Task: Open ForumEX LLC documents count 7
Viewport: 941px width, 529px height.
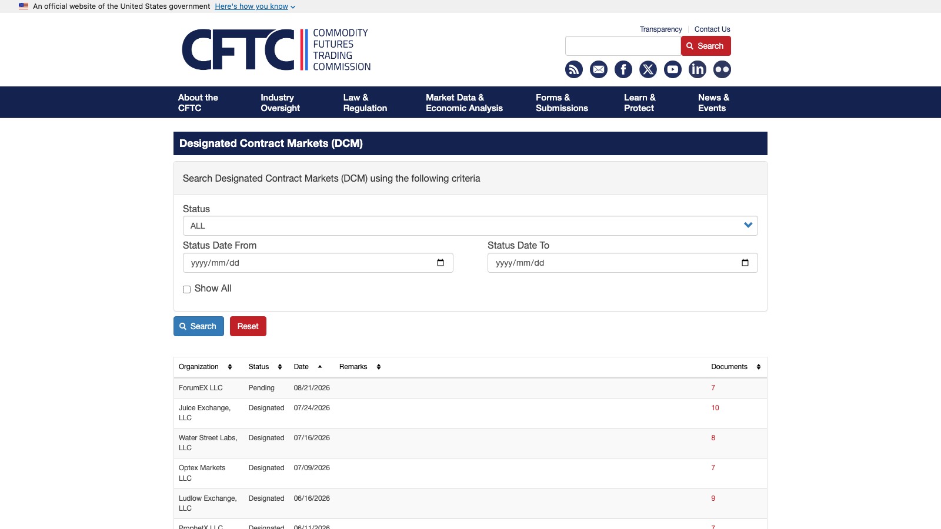Action: click(713, 388)
